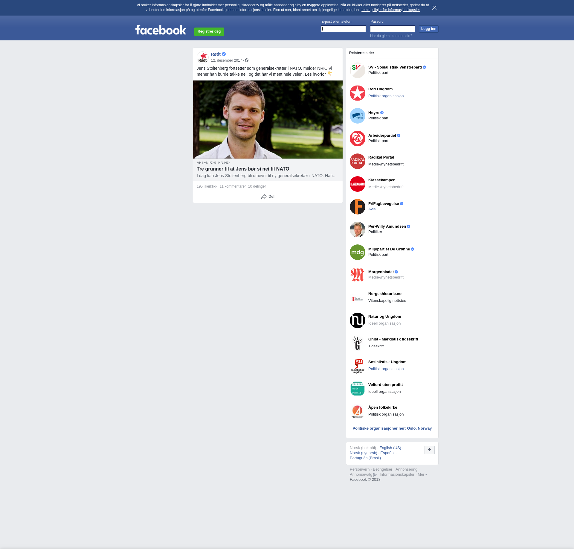The width and height of the screenshot is (574, 549).
Task: Click the Facebook logo
Action: click(161, 30)
